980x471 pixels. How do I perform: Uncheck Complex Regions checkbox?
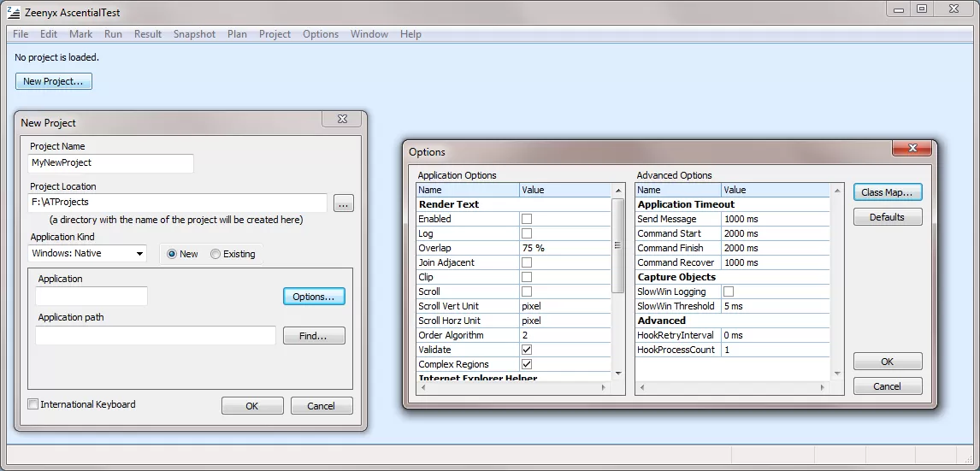click(527, 364)
